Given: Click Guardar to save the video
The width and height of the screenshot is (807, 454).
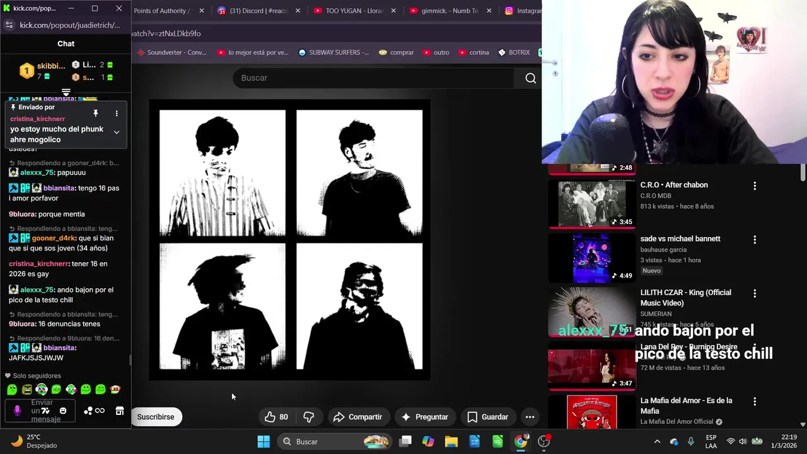Looking at the screenshot, I should click(487, 417).
